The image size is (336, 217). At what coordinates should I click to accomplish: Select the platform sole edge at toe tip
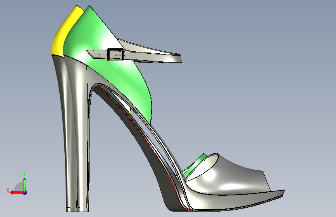tap(276, 195)
